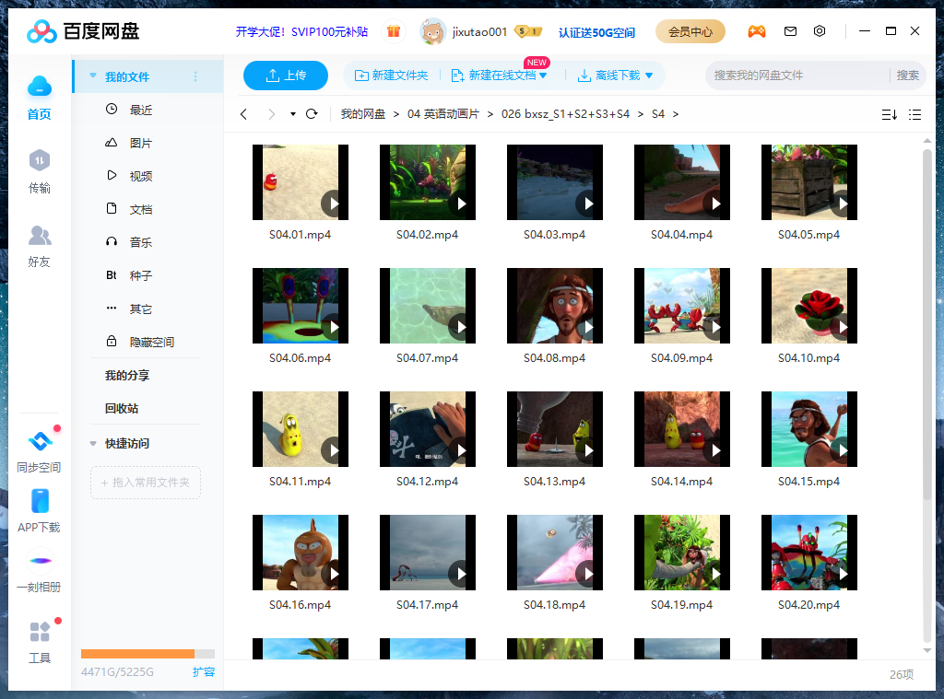Open the S04.10.mp4 rose thumbnail
944x699 pixels.
point(808,306)
